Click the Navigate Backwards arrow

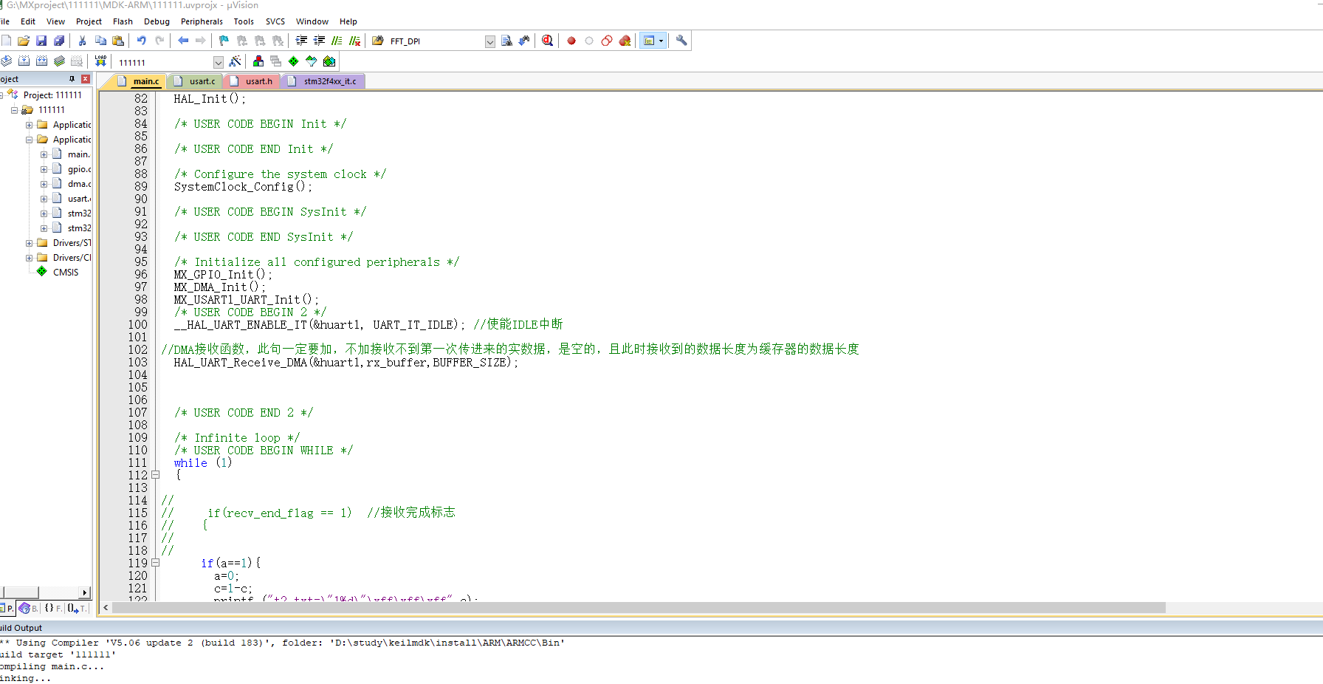[x=183, y=41]
